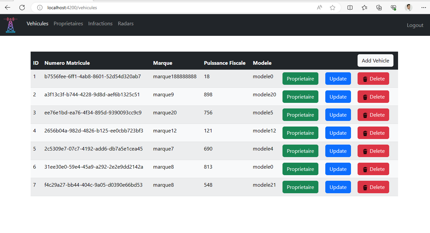Screen dimensions: 430x233
Task: Click Logout in the navbar
Action: (x=415, y=25)
